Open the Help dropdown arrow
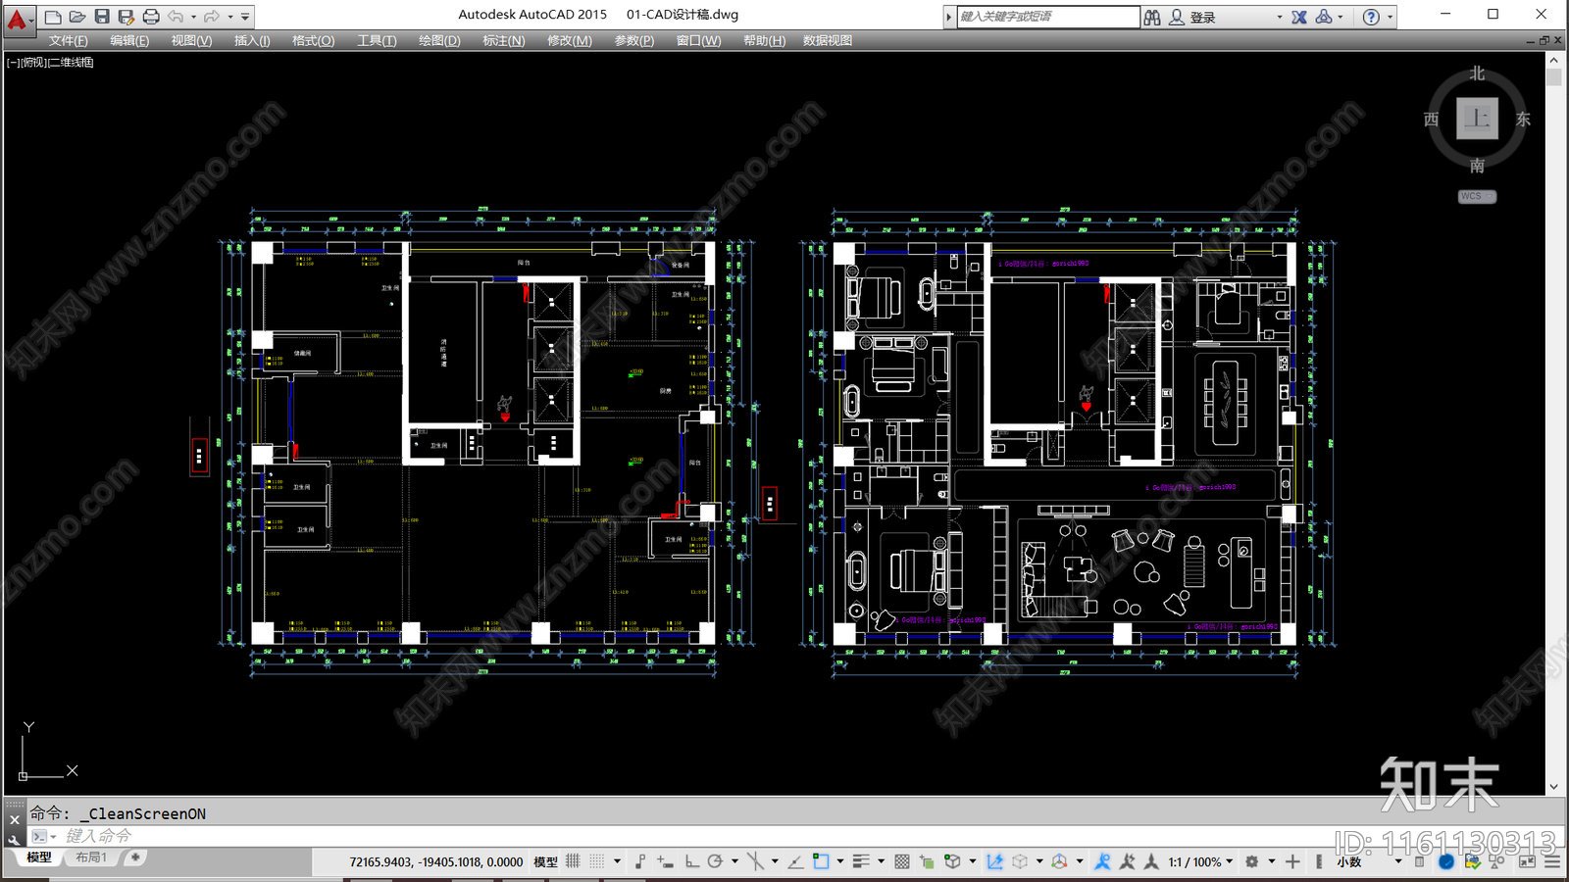The height and width of the screenshot is (882, 1569). 1390,17
